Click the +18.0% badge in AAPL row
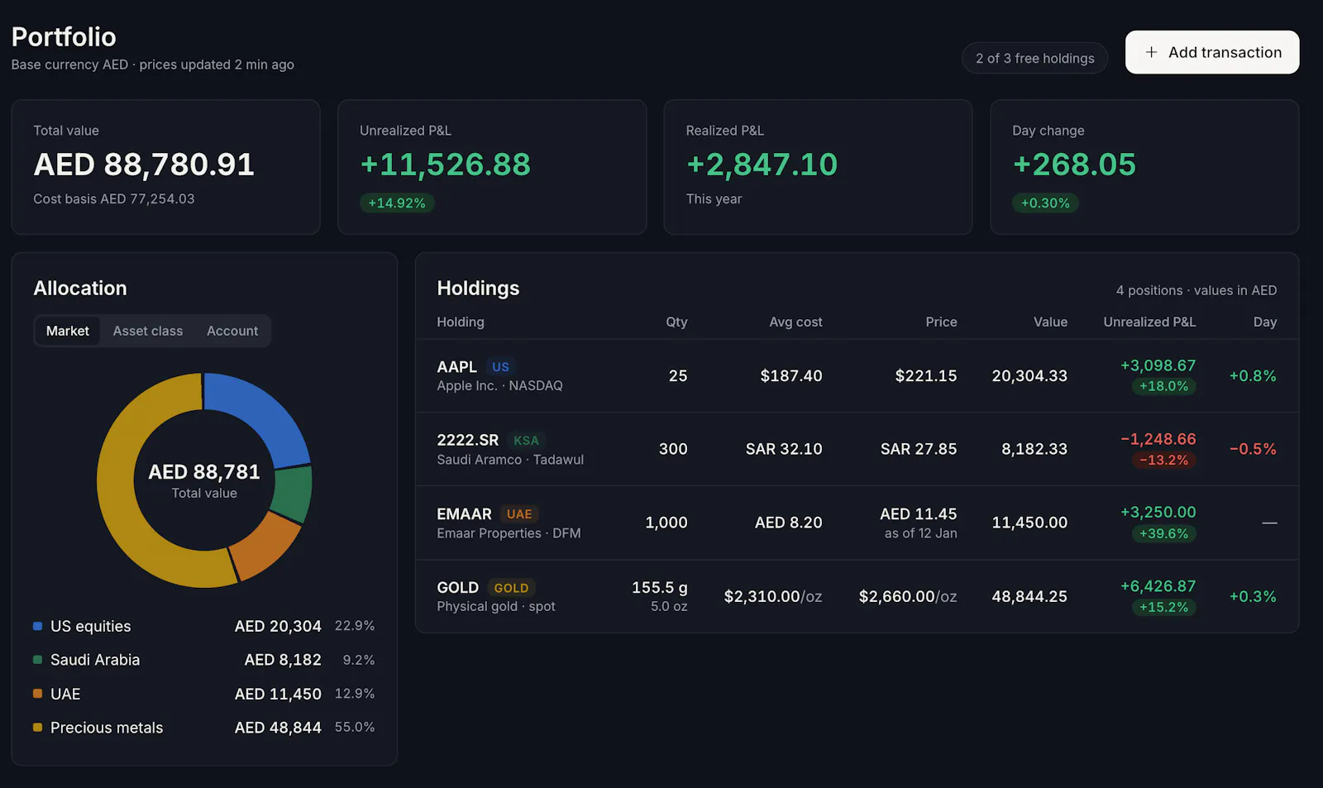Viewport: 1323px width, 788px height. tap(1163, 386)
